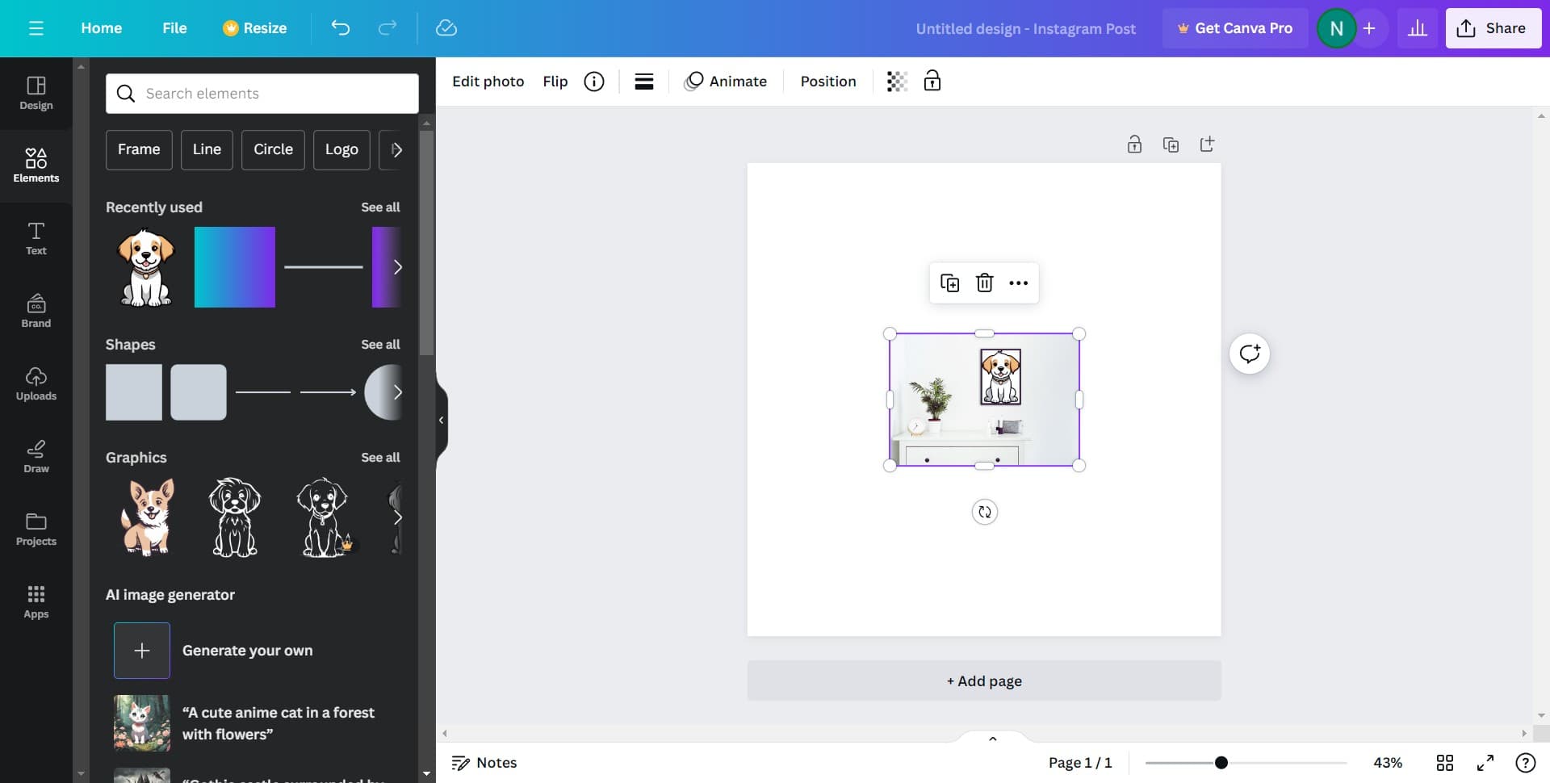The image size is (1550, 783).
Task: Toggle the lock icon above the page
Action: click(1134, 144)
